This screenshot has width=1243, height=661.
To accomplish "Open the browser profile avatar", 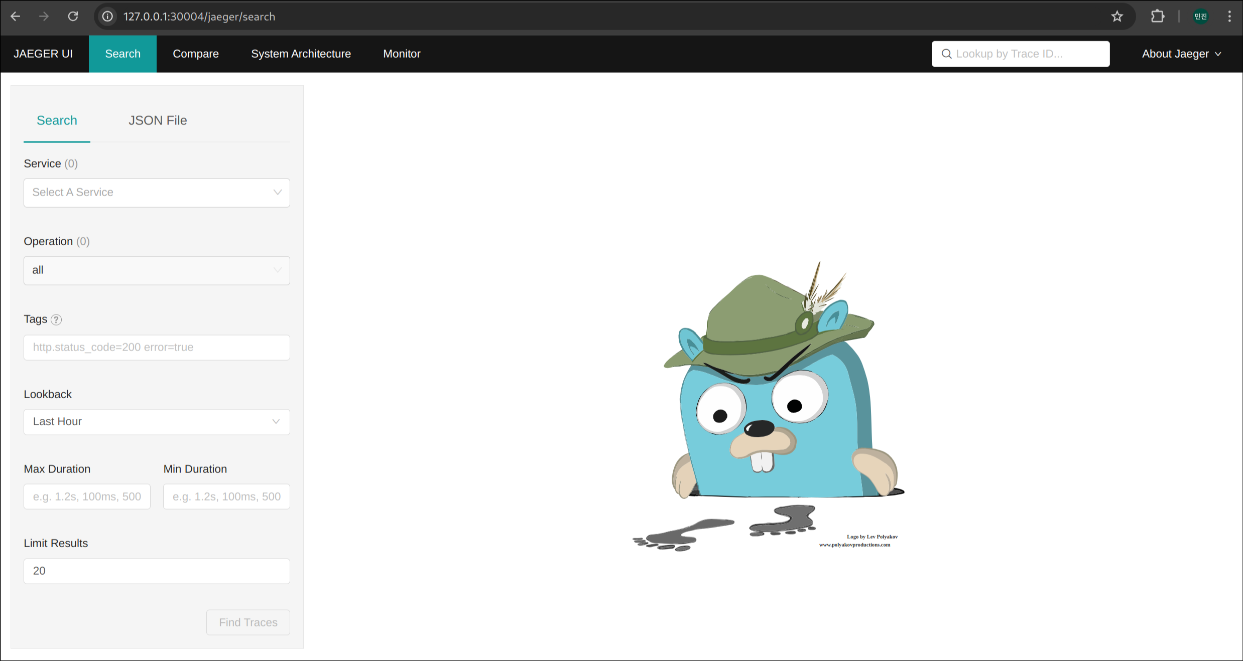I will 1201,17.
